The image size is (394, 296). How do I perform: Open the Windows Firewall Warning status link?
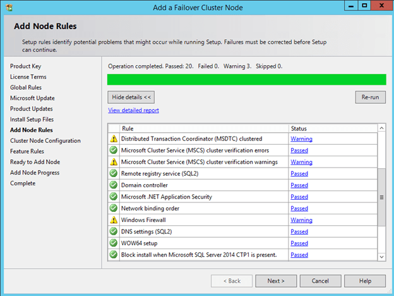point(301,220)
